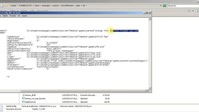Click the "TextureFormat" key text
The image size is (199, 112).
(16, 39)
